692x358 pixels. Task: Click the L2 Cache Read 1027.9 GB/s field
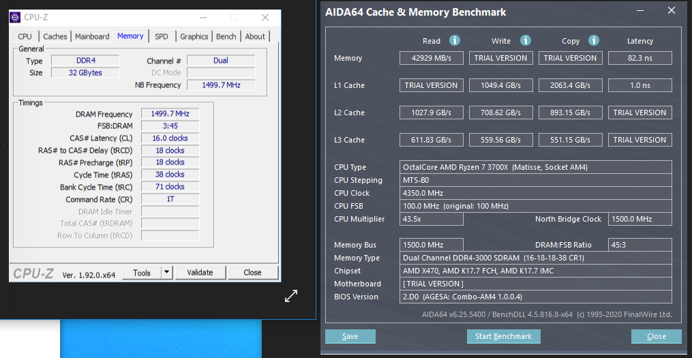pyautogui.click(x=431, y=113)
